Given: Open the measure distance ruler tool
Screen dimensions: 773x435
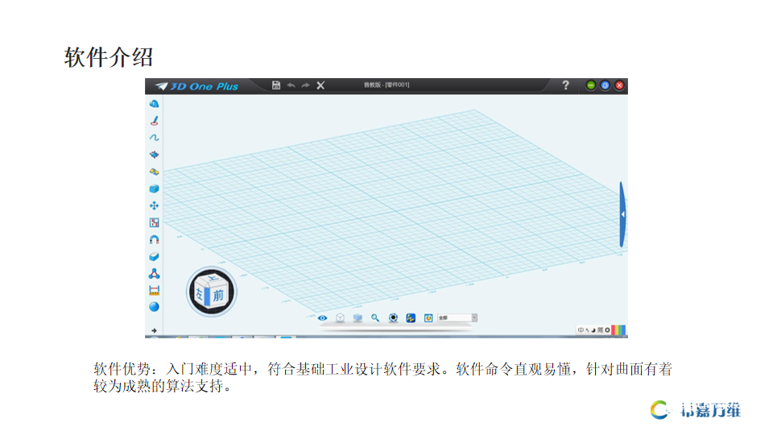Looking at the screenshot, I should click(154, 290).
